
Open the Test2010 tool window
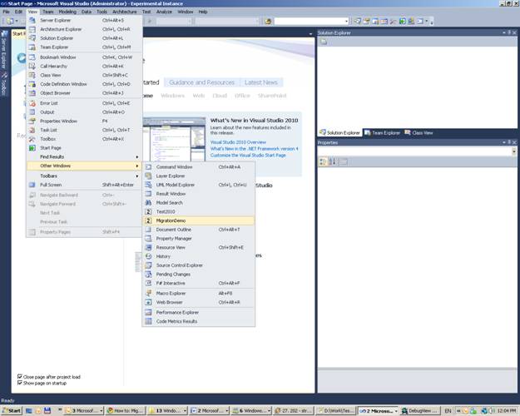tap(199, 211)
